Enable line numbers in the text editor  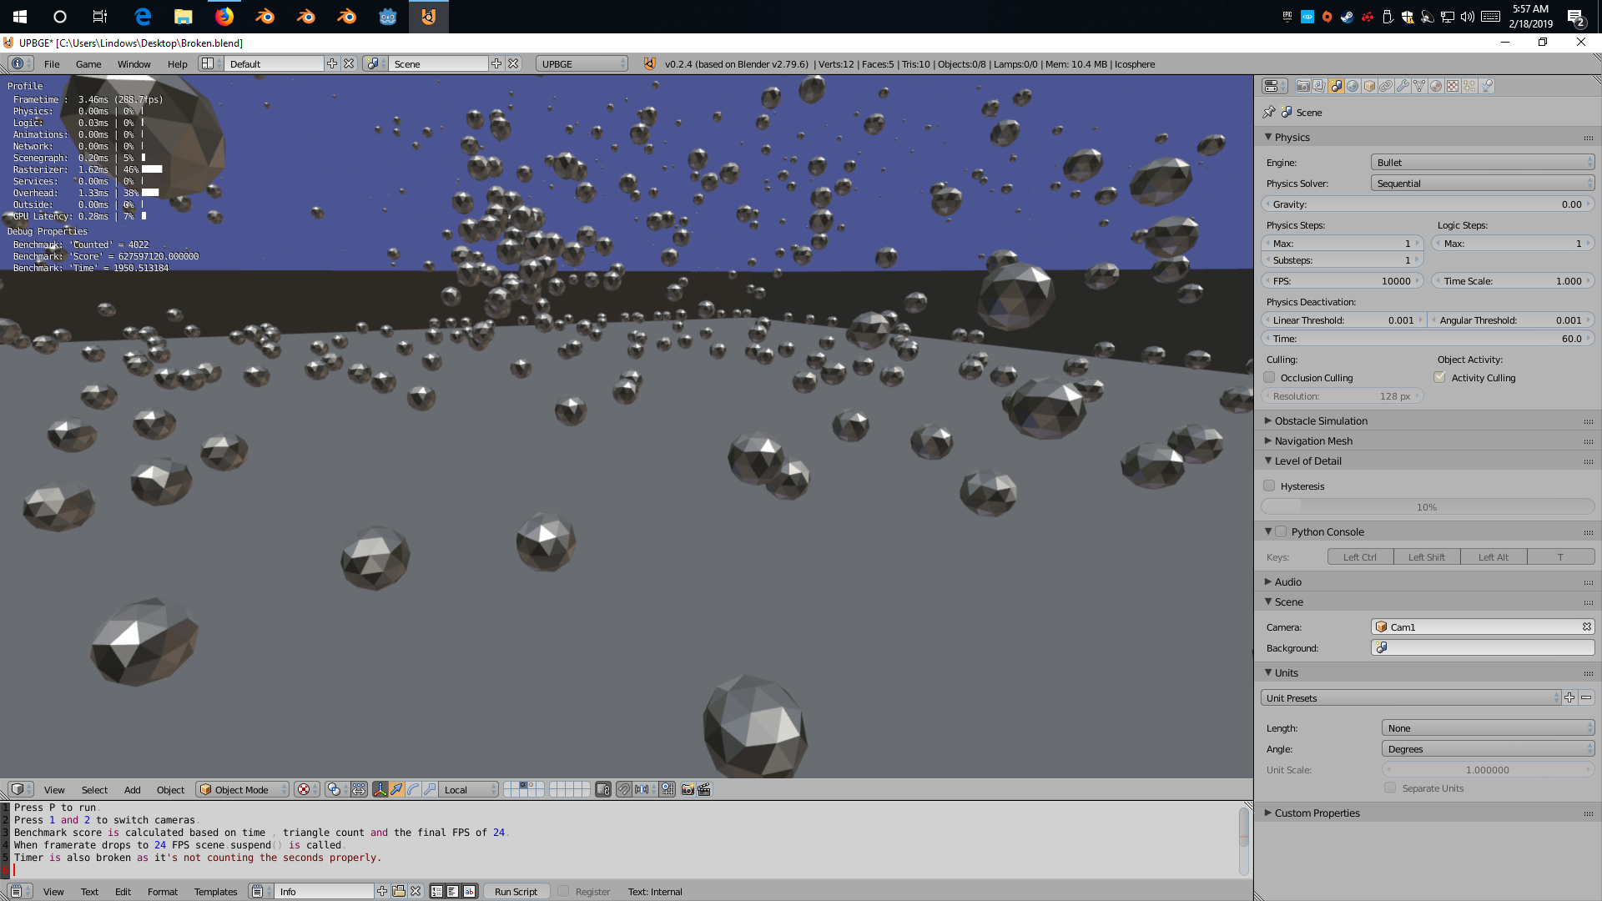436,890
